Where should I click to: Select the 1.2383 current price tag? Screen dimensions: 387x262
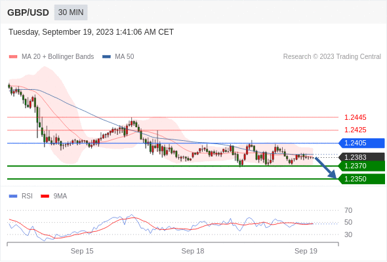point(361,157)
